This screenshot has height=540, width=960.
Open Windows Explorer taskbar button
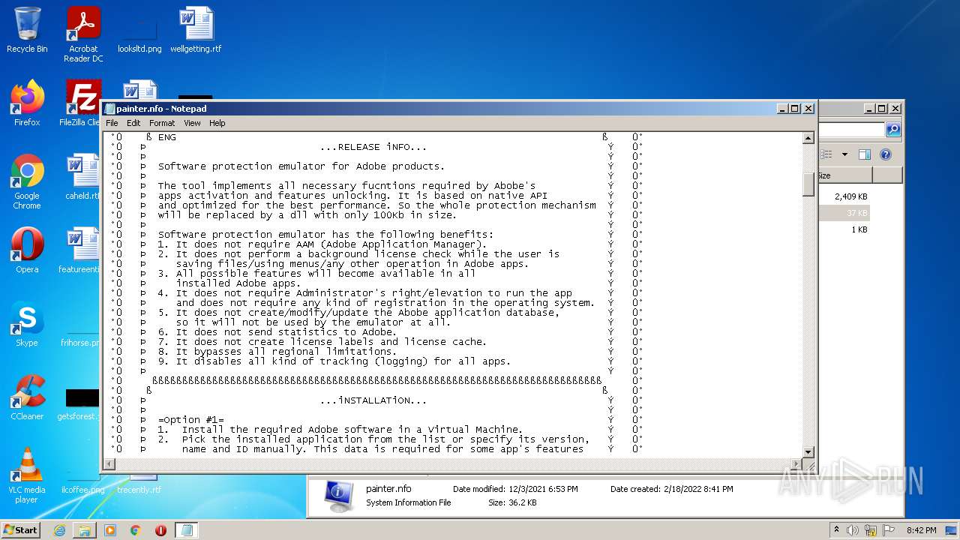(x=85, y=530)
